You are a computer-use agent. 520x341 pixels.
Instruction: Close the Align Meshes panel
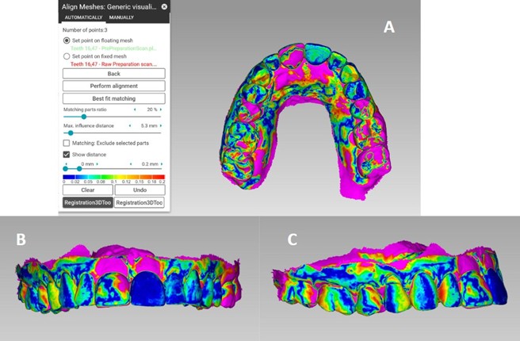164,6
